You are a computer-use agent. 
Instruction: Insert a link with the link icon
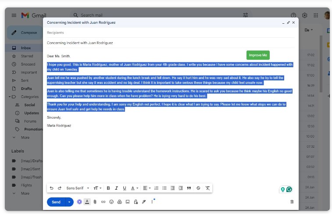(x=103, y=202)
